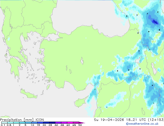Click the darkest blue precipitation core near Caucasus
The height and width of the screenshot is (126, 164).
(155, 22)
